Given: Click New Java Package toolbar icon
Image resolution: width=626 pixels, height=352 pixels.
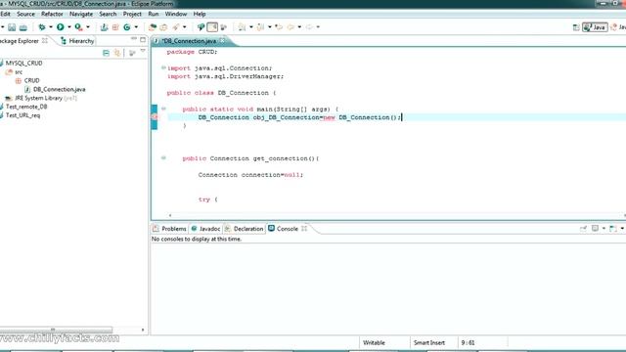Looking at the screenshot, I should click(115, 27).
